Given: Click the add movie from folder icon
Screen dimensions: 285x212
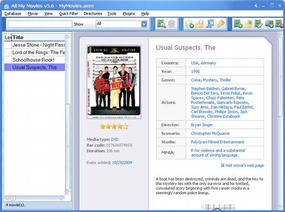Looking at the screenshot, I should coord(248,24).
